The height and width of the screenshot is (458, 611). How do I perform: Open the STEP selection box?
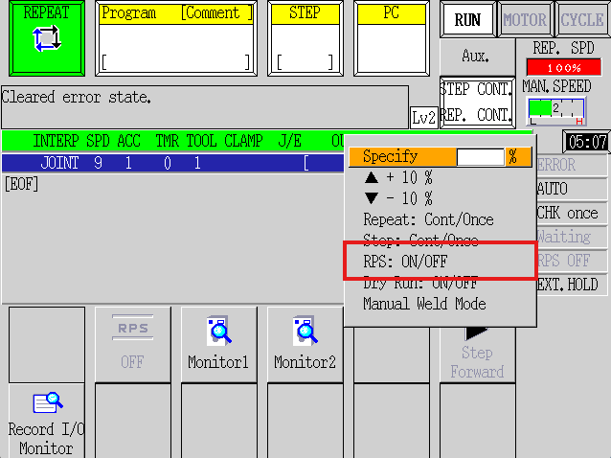pos(305,38)
